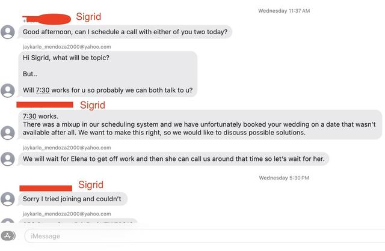This screenshot has width=385, height=251.
Task: Open the App Store apps button
Action: [8, 236]
